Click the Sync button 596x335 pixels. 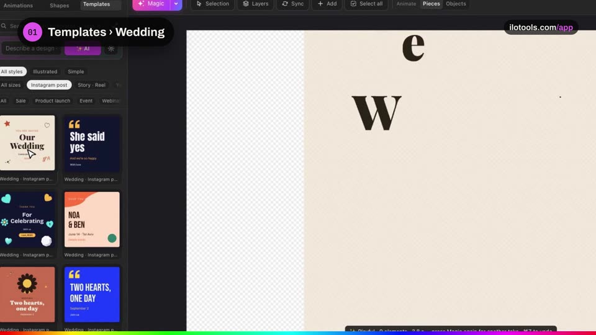(x=292, y=4)
